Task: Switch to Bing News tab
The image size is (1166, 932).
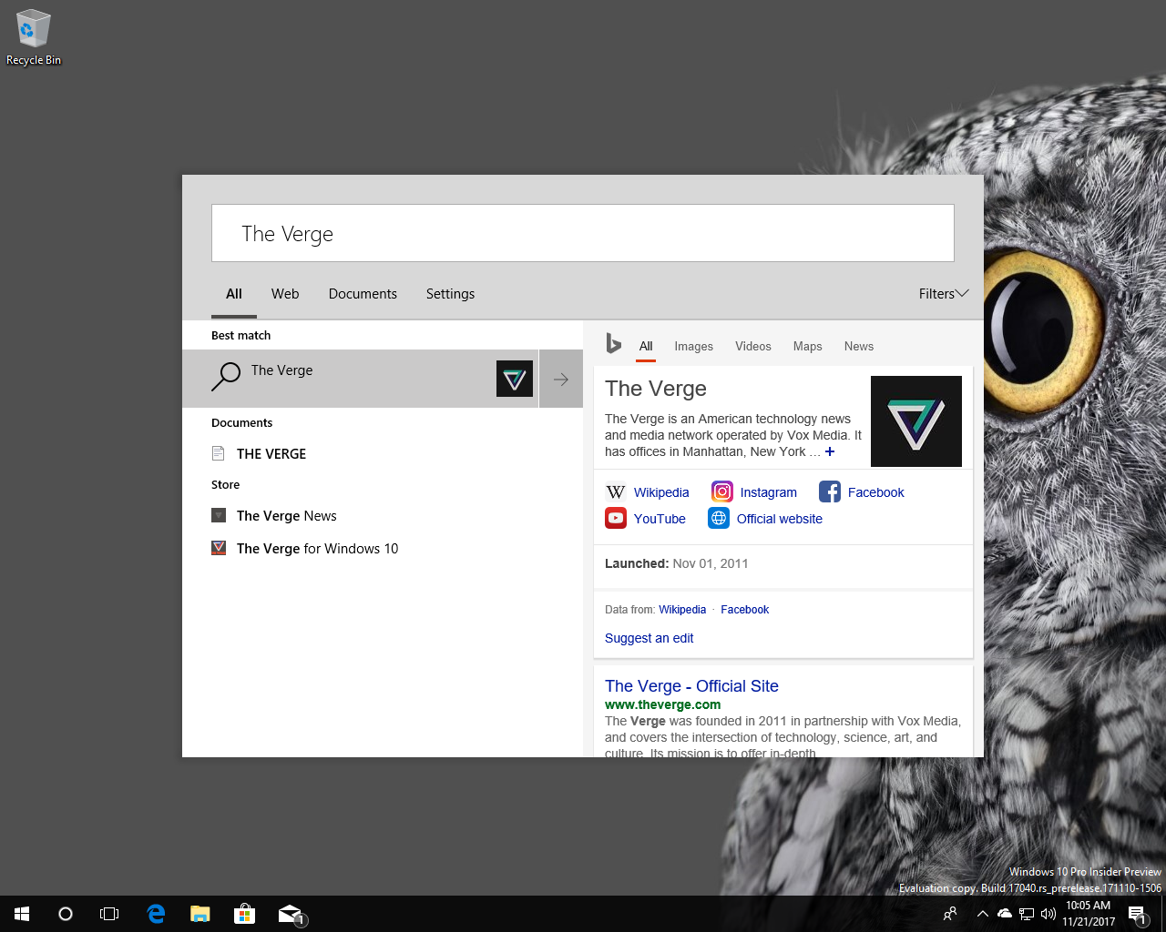Action: click(x=858, y=347)
